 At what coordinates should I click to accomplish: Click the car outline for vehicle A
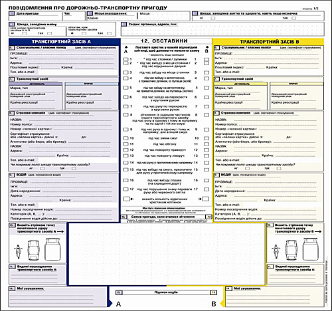click(x=33, y=251)
